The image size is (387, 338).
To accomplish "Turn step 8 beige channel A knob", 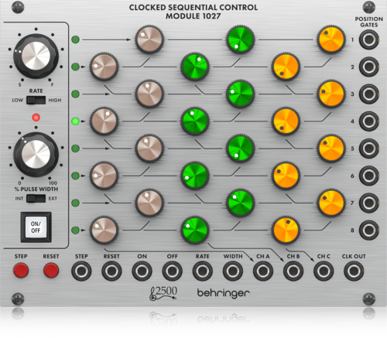I will tap(104, 230).
